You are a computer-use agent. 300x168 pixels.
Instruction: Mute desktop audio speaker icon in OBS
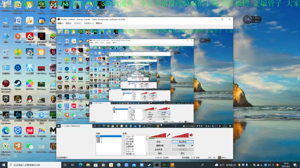point(191,135)
